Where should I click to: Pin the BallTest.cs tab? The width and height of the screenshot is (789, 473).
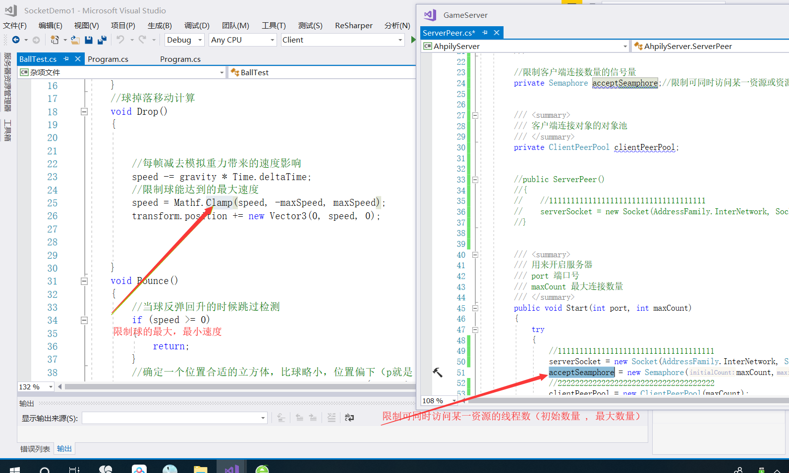tap(66, 59)
